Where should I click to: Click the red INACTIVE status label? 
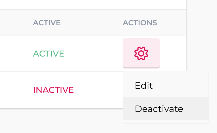(53, 90)
